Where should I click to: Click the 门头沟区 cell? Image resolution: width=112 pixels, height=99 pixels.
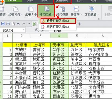coord(21,87)
